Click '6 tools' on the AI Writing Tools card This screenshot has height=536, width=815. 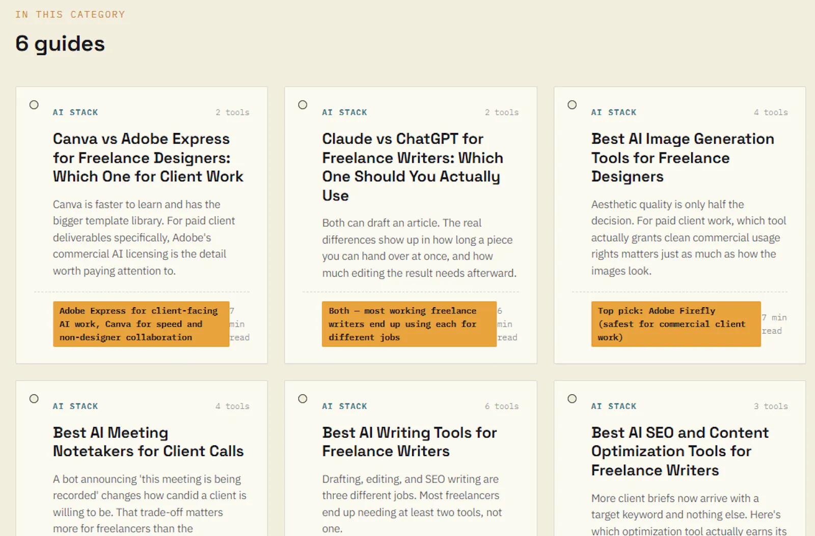(502, 407)
